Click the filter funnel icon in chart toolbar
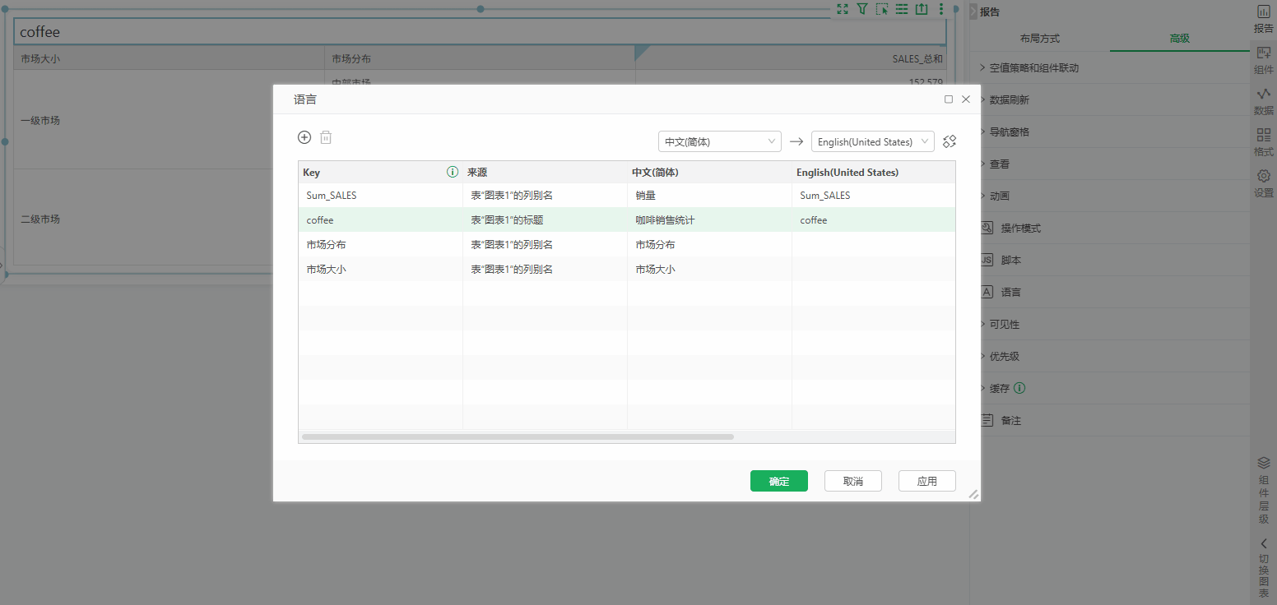 click(861, 9)
